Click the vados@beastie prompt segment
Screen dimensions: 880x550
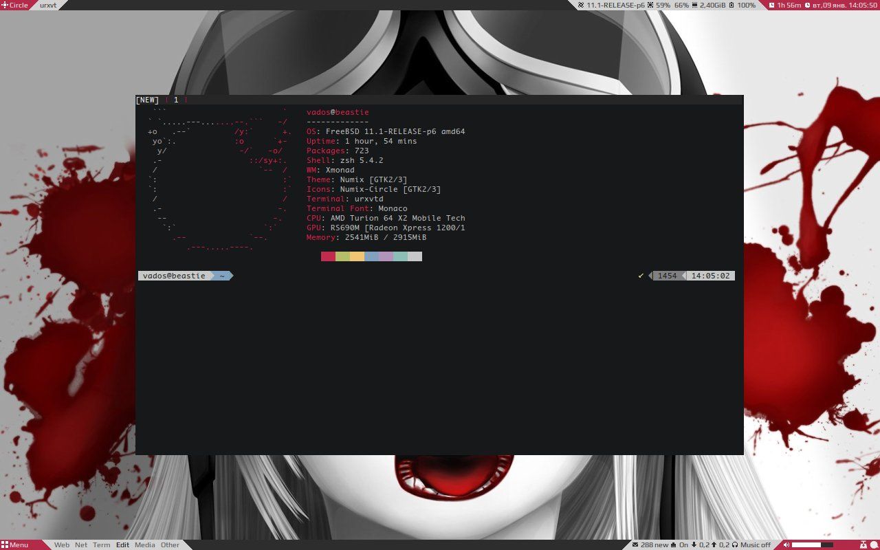(174, 276)
